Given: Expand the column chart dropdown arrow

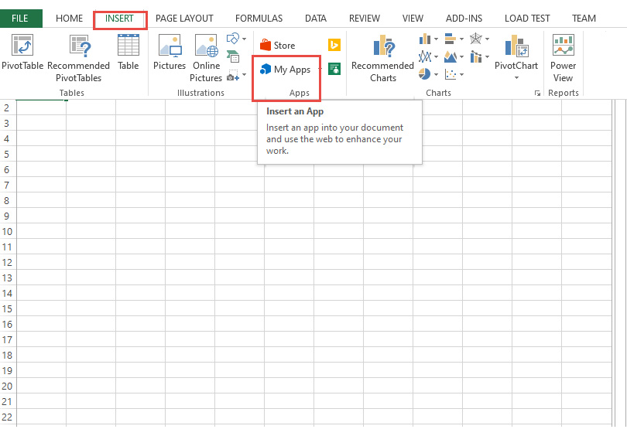Looking at the screenshot, I should click(436, 39).
